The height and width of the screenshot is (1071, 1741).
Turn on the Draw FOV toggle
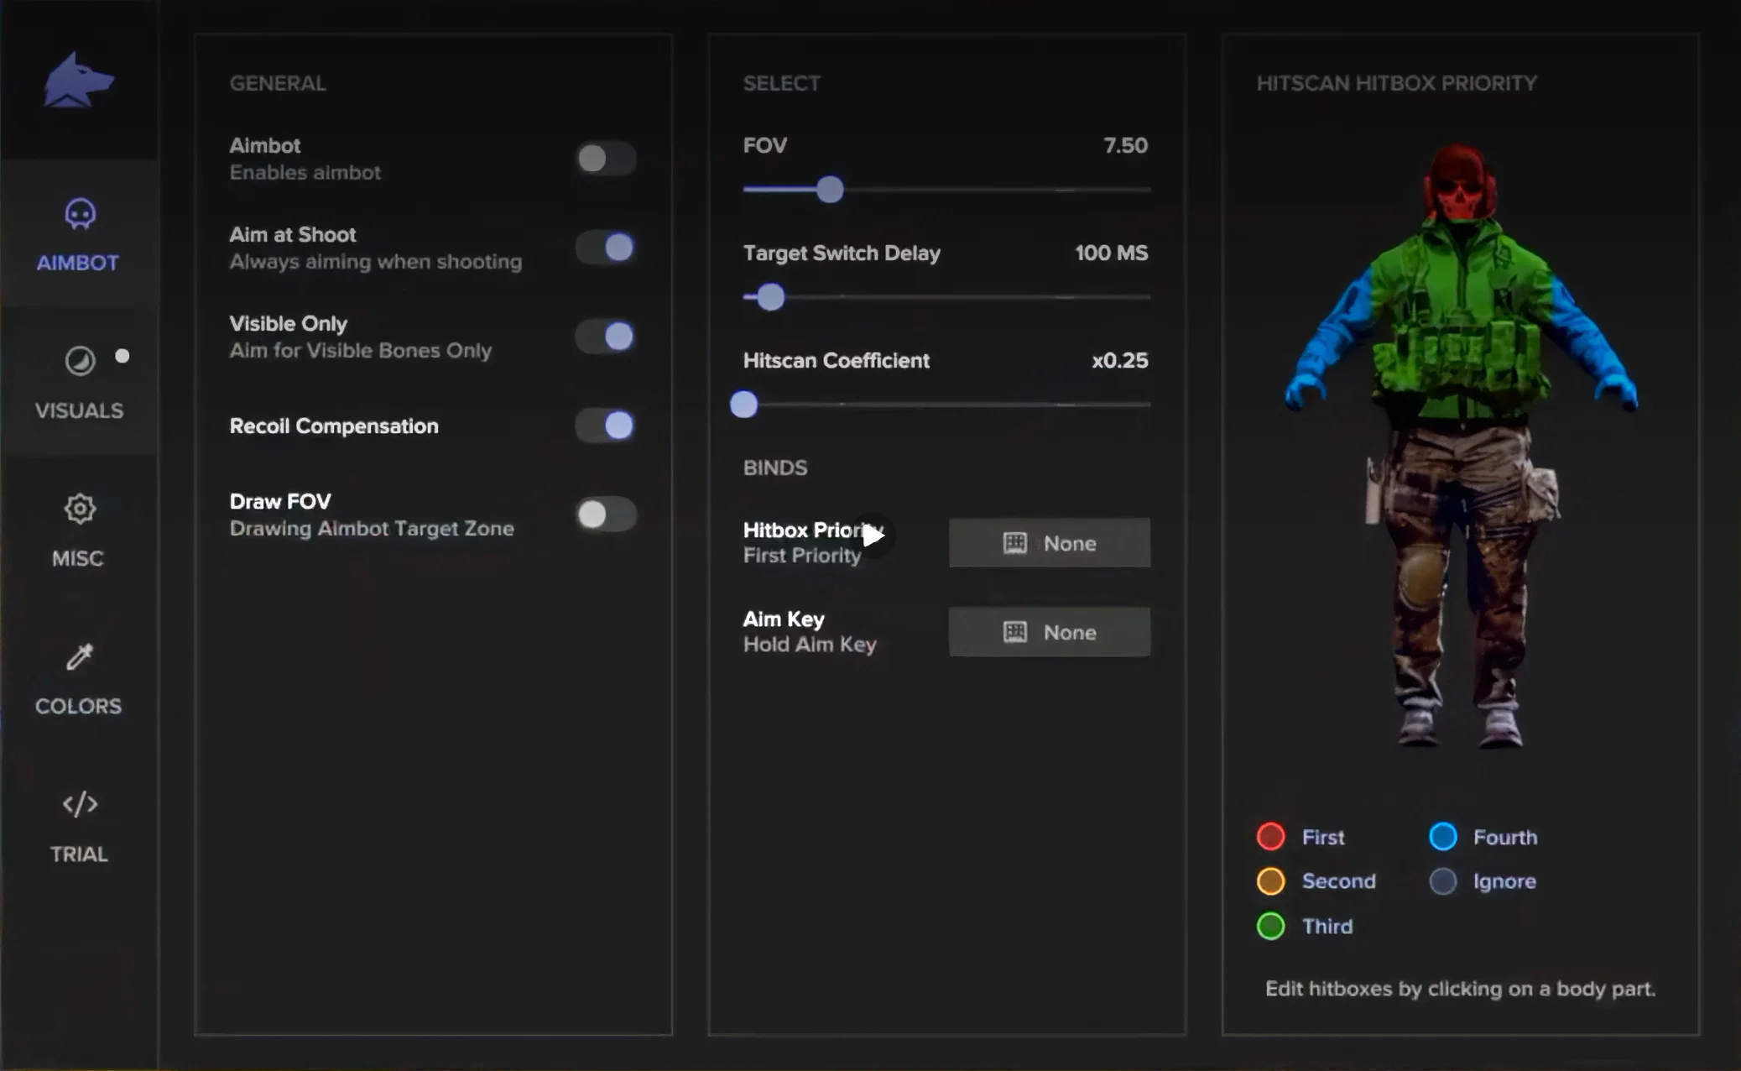pos(606,514)
